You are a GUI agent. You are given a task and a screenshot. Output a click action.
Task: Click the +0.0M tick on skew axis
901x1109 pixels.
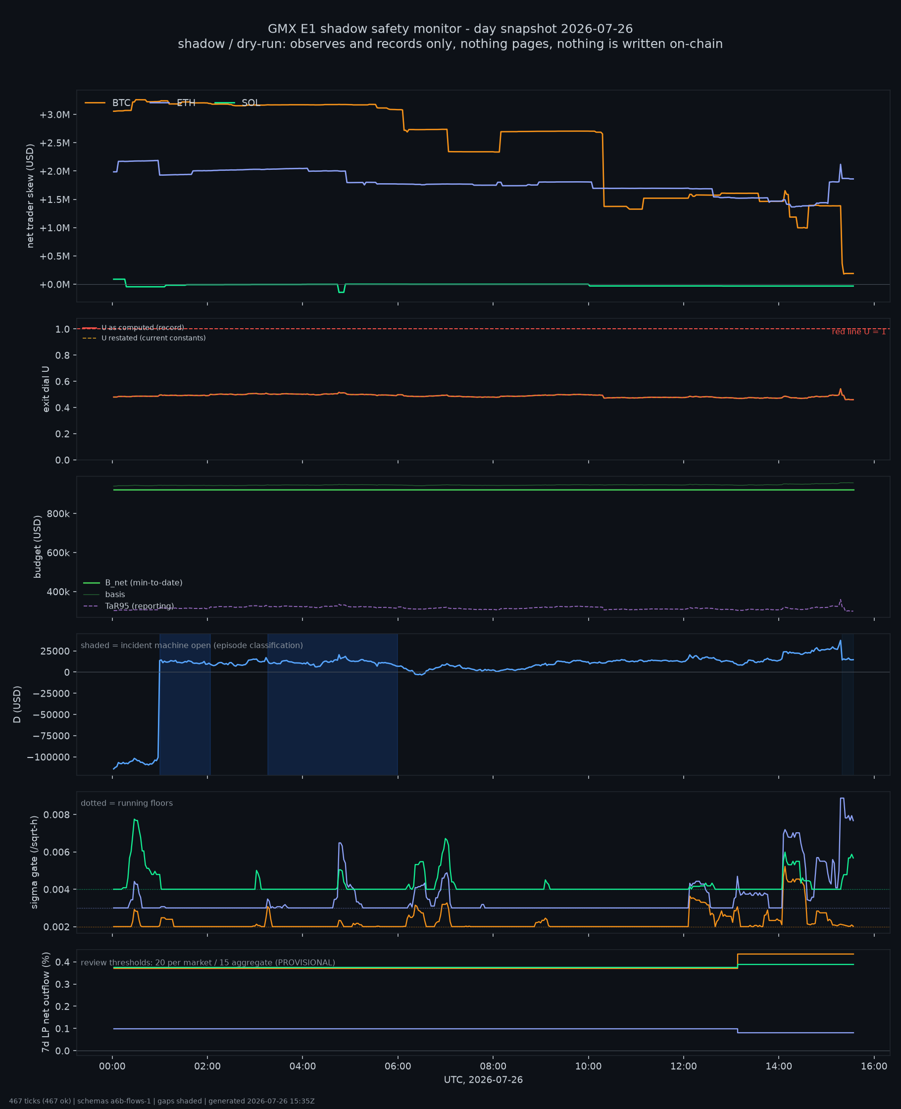tap(54, 284)
